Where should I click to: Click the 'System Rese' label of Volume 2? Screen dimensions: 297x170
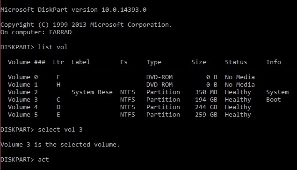coord(92,92)
